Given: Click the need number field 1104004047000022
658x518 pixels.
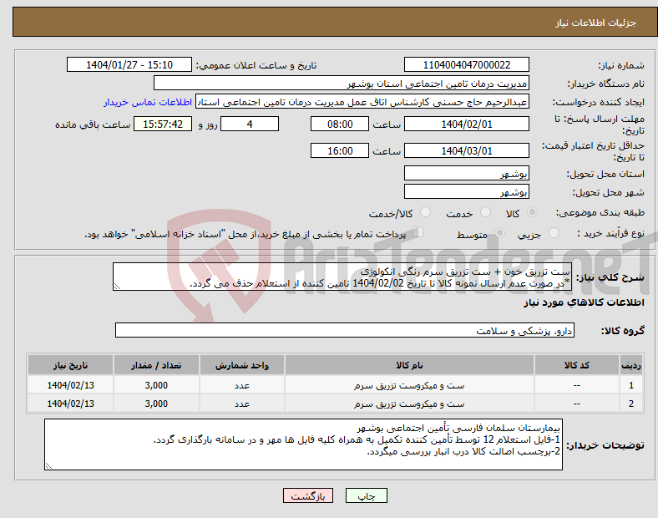Looking at the screenshot, I should click(x=466, y=64).
